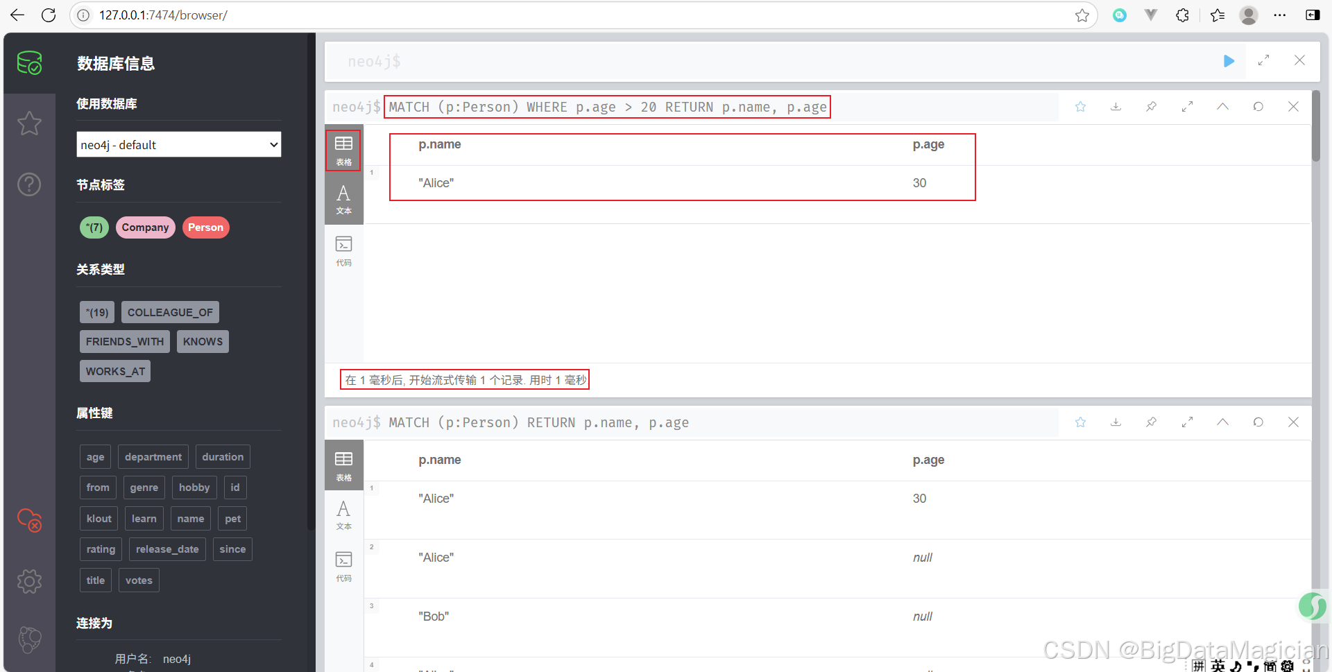Open browser settings gear in sidebar

tap(29, 581)
